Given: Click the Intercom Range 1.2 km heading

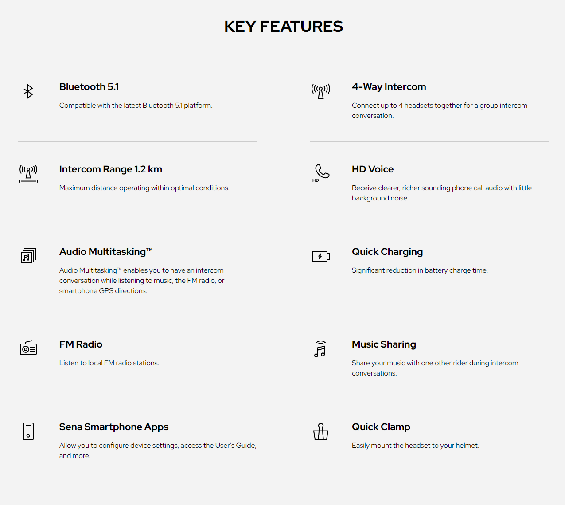Looking at the screenshot, I should [x=111, y=169].
